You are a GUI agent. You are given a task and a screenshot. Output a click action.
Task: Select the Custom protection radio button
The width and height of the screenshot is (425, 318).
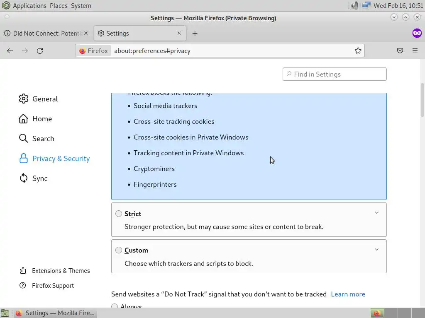point(119,250)
